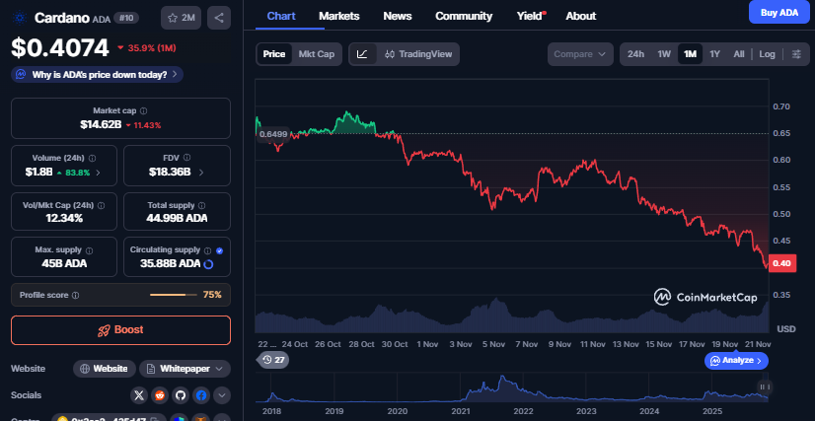Open the Community tab

[x=464, y=16]
